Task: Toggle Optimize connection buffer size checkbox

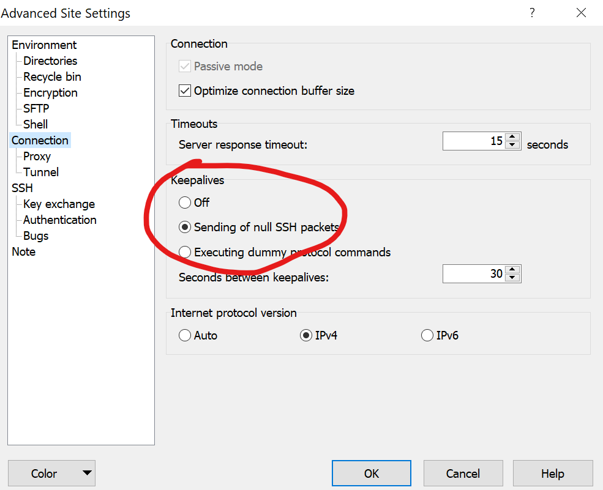Action: click(185, 91)
